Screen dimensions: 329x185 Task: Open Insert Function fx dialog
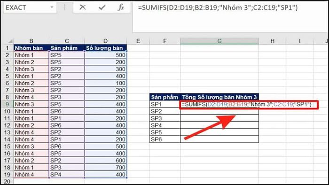pos(121,8)
